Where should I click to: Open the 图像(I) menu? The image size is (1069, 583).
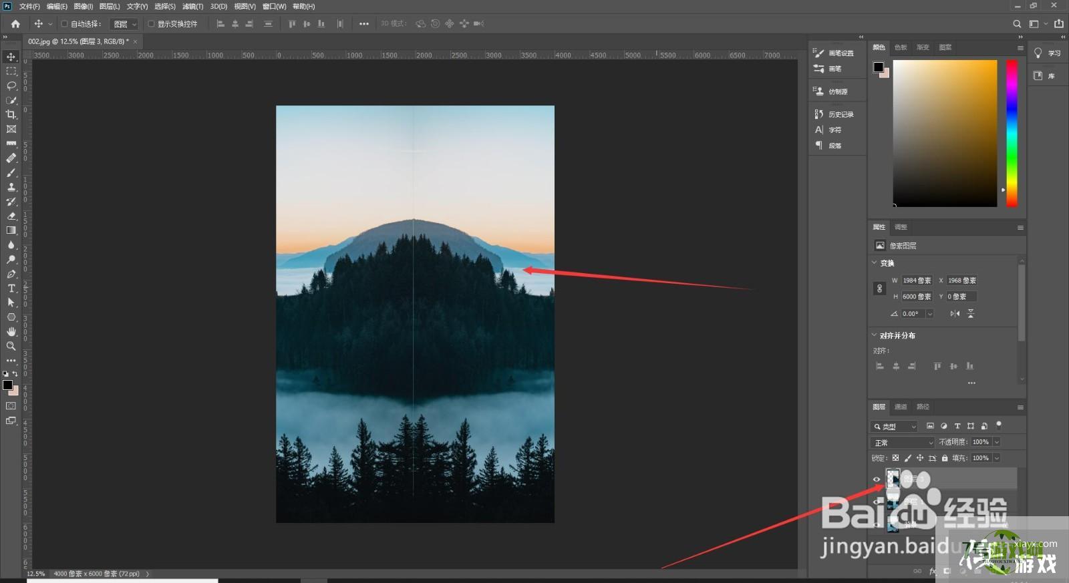pyautogui.click(x=83, y=6)
